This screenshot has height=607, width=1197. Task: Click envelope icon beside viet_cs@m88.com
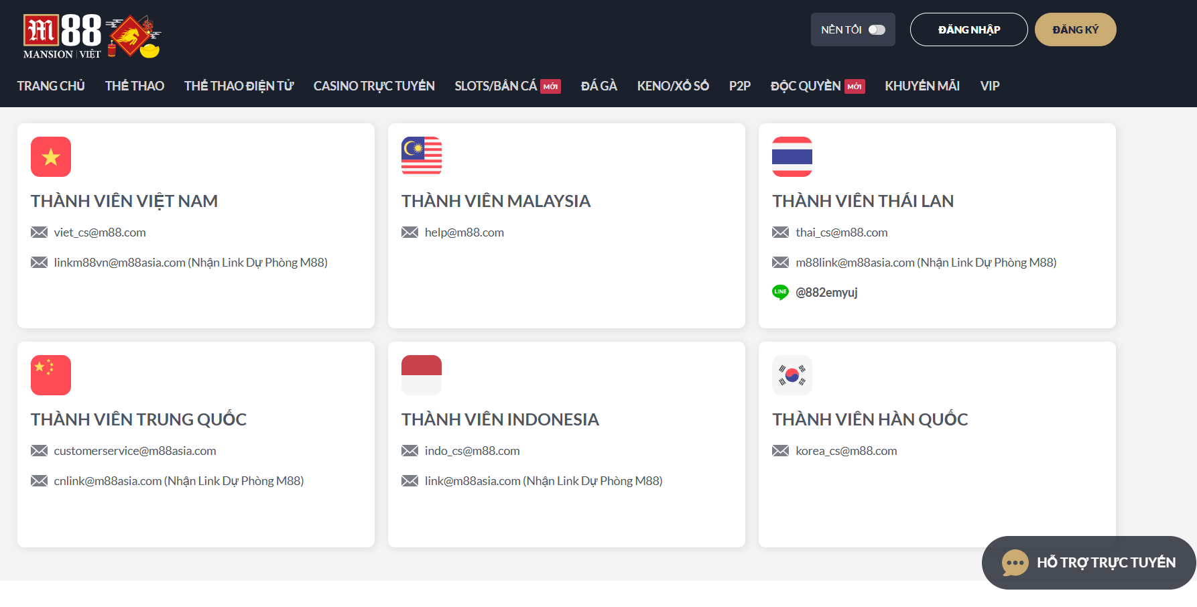click(40, 232)
